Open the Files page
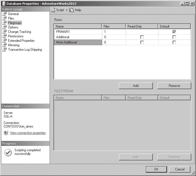Image resolution: width=196 pixels, height=176 pixels. [11, 18]
